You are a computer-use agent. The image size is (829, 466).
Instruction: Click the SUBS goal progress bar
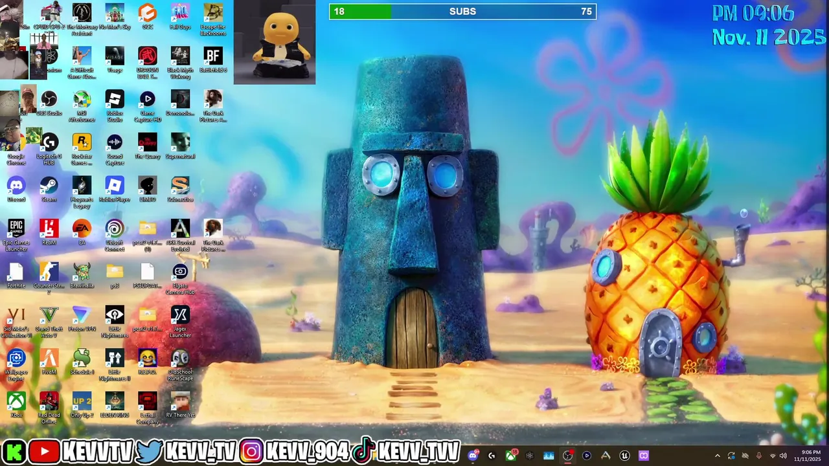[462, 12]
